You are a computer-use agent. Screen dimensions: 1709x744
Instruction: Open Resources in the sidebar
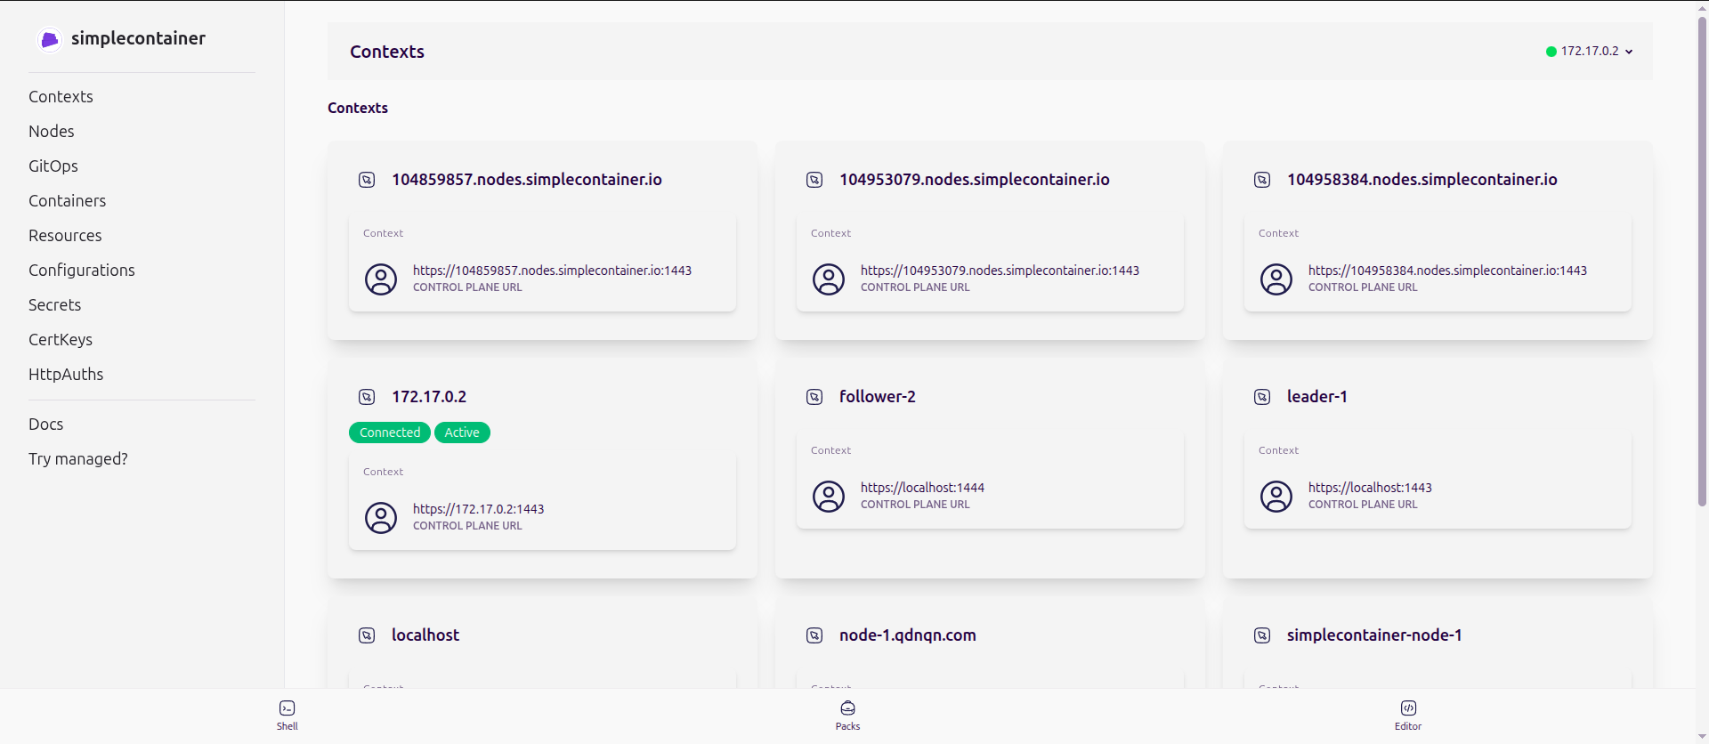65,236
